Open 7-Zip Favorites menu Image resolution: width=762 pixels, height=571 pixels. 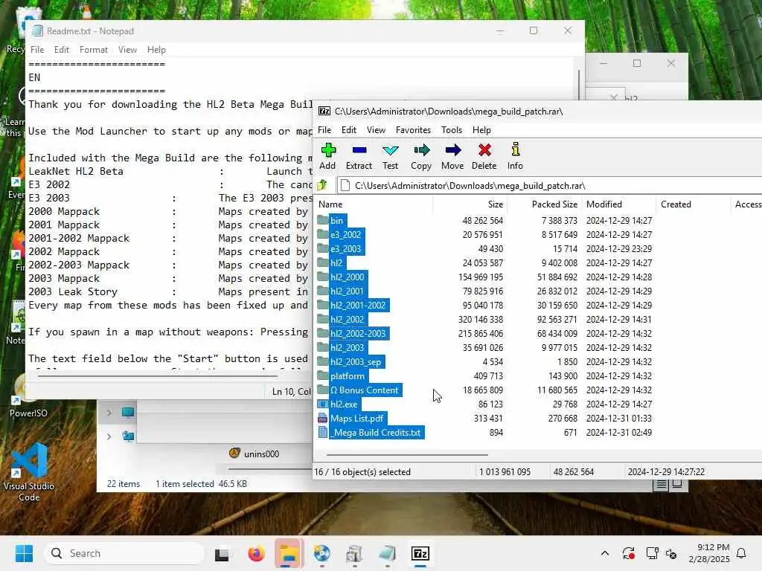[x=413, y=129]
